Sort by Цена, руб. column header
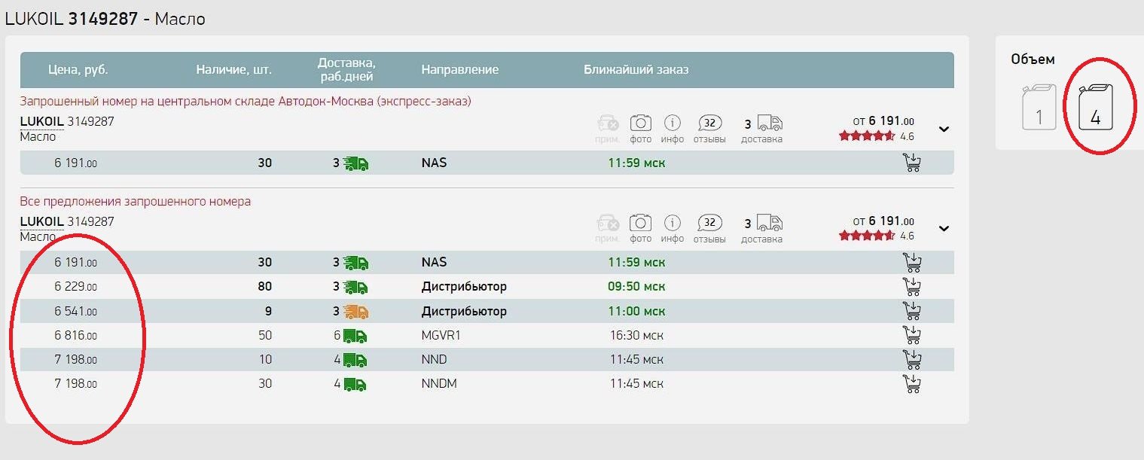 pyautogui.click(x=78, y=70)
